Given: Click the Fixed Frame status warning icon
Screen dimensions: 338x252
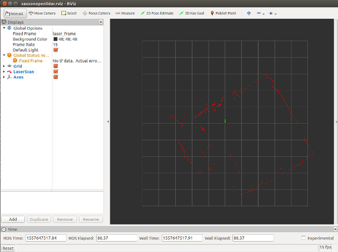Looking at the screenshot, I should point(15,60).
